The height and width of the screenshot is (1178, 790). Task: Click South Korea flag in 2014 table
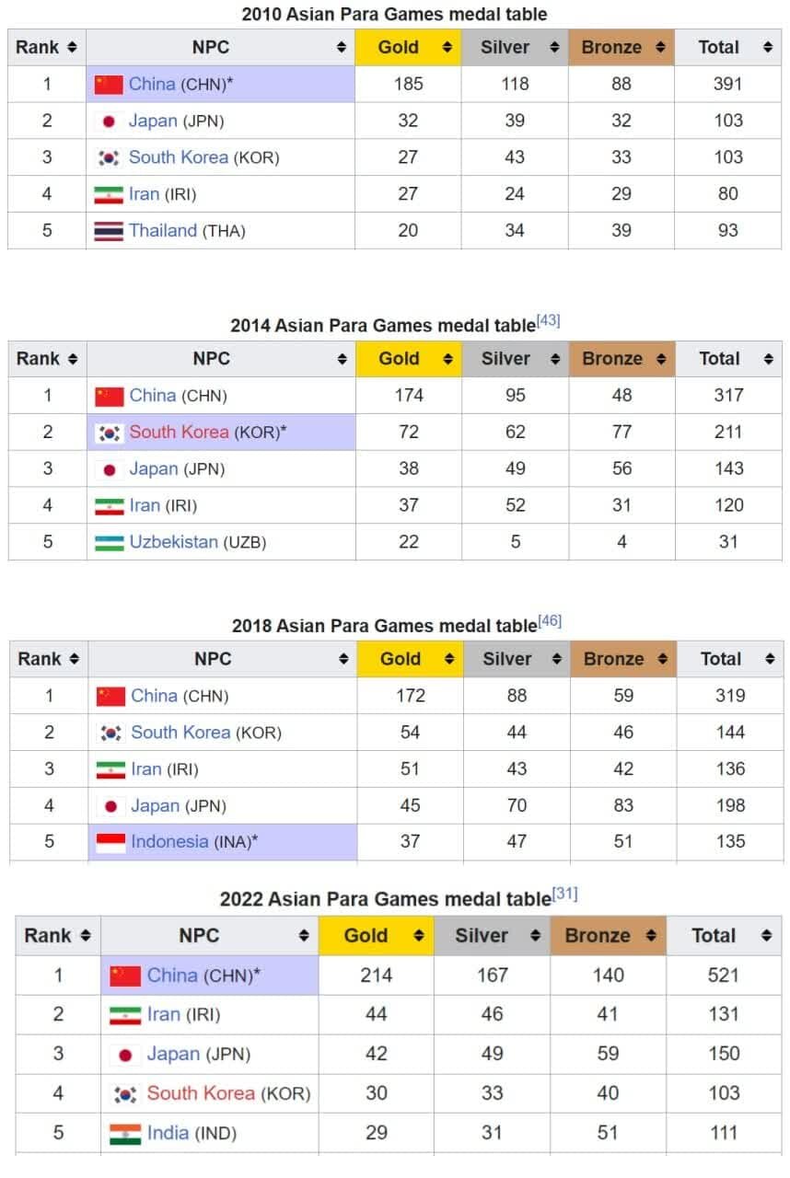110,433
